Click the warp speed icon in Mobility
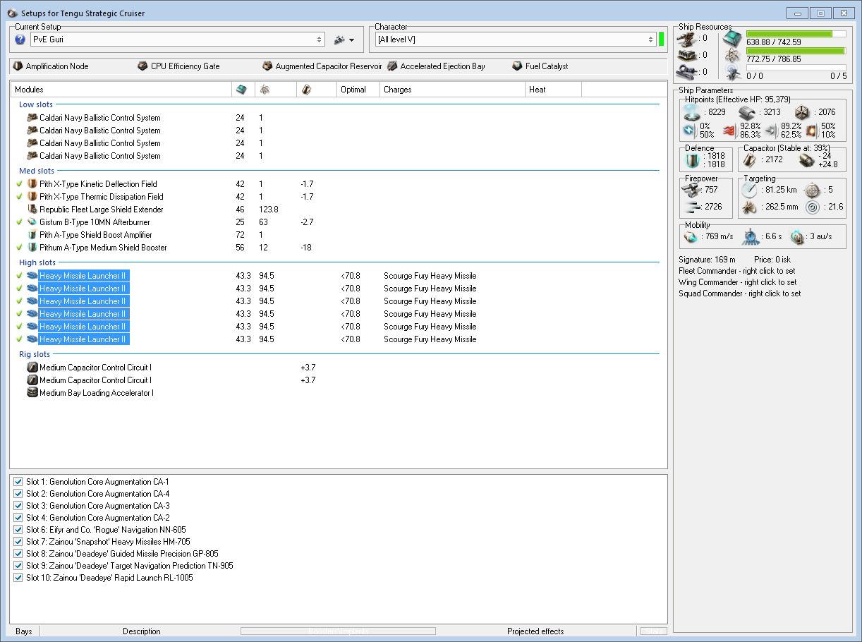The width and height of the screenshot is (862, 642). (x=797, y=236)
